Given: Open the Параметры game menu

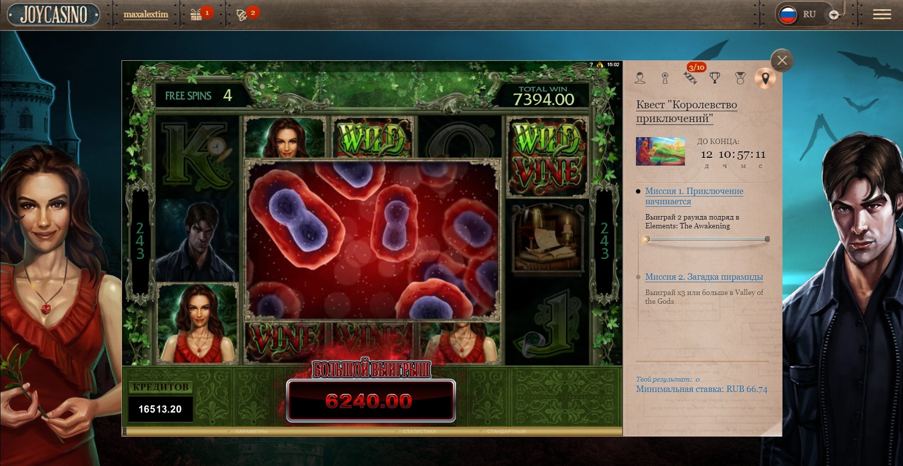Looking at the screenshot, I should (x=251, y=432).
